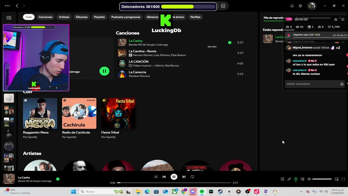Image resolution: width=348 pixels, height=196 pixels.
Task: Open the Fiesta Tribal playlist cover
Action: [118, 113]
